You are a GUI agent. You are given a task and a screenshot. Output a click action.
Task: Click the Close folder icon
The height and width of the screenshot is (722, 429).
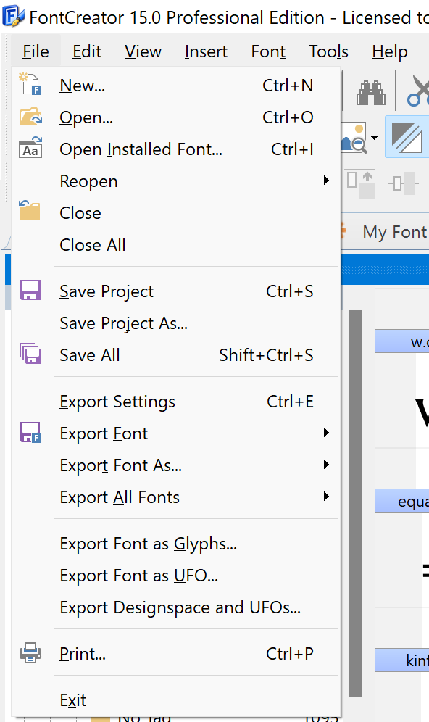point(30,211)
